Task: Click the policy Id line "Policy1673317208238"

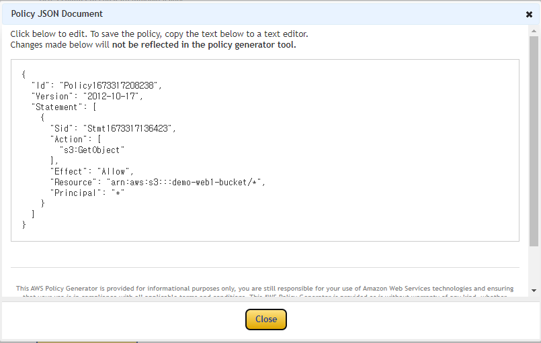Action: click(x=97, y=85)
